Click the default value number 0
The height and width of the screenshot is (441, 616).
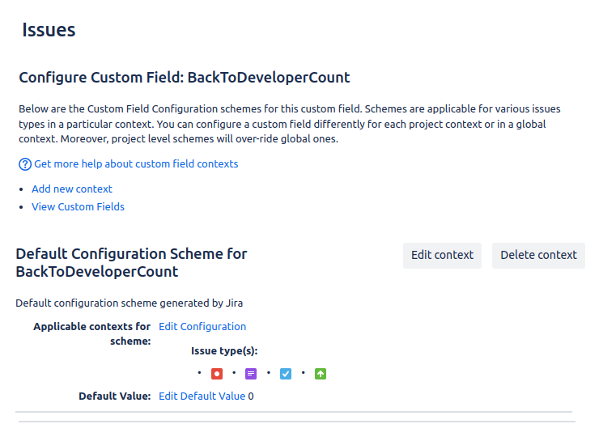251,396
